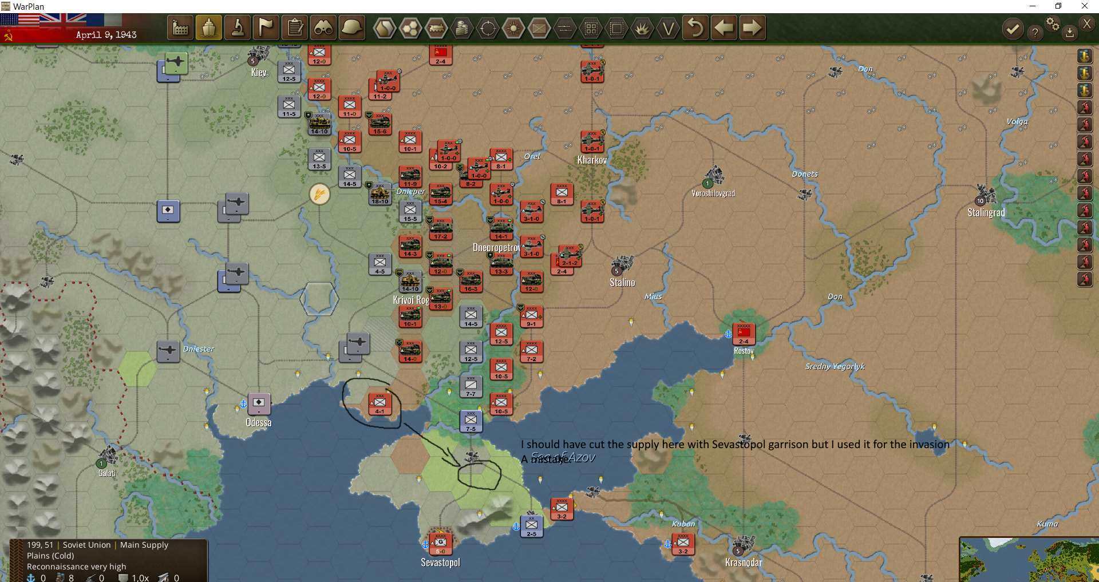1099x582 pixels.
Task: Open the research microscope panel
Action: (x=238, y=27)
